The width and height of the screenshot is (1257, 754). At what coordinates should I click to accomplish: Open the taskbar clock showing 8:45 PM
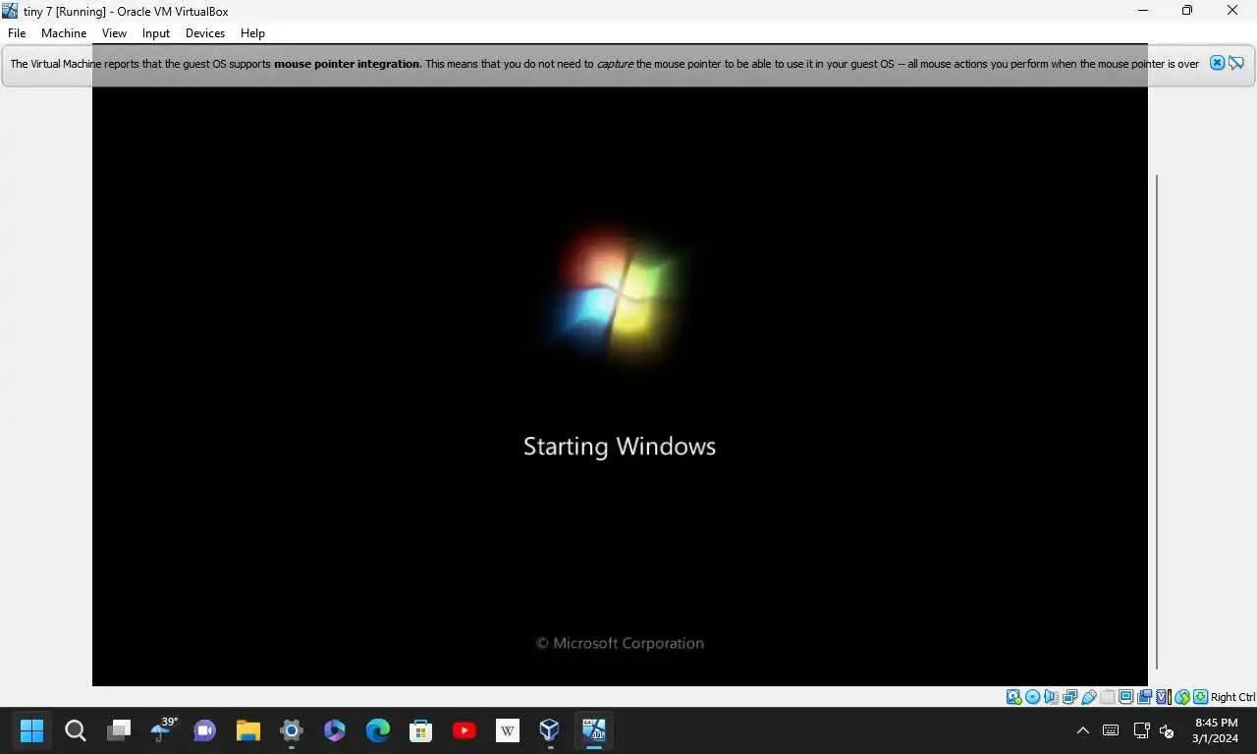[1216, 730]
